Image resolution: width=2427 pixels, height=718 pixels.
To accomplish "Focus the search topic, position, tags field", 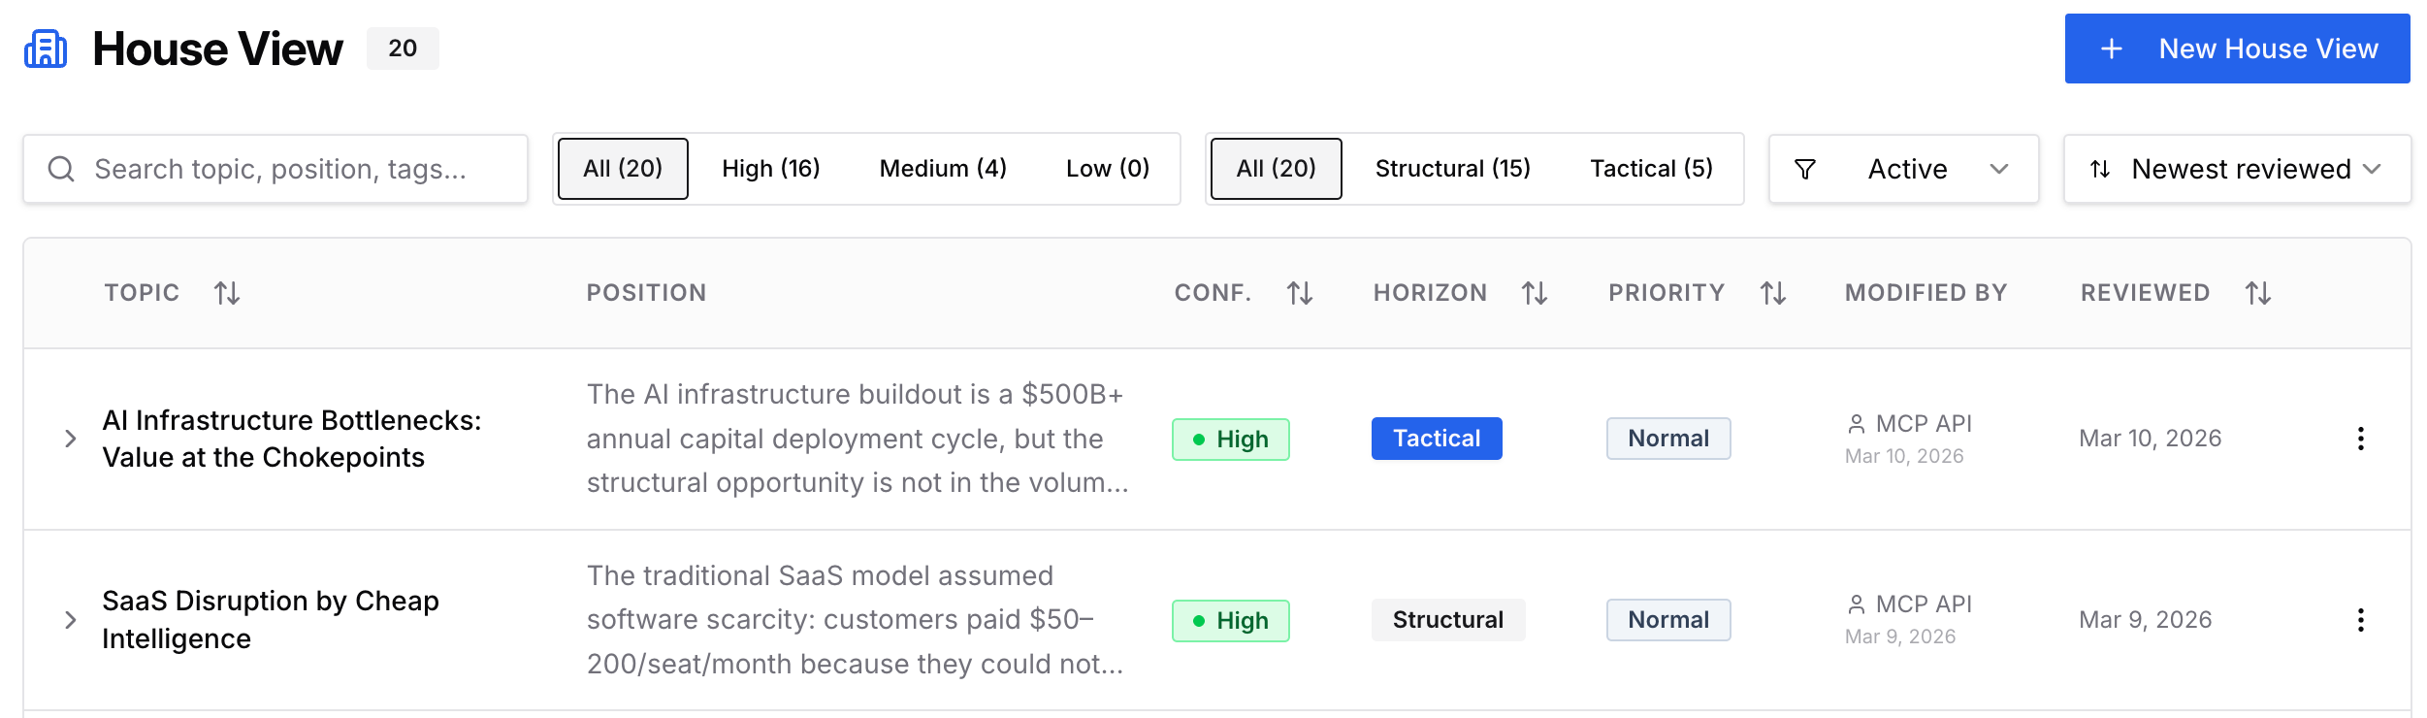I will (275, 169).
